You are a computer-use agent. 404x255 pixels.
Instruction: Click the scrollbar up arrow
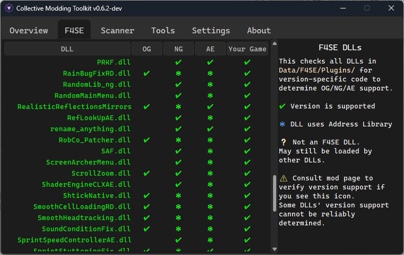275,43
